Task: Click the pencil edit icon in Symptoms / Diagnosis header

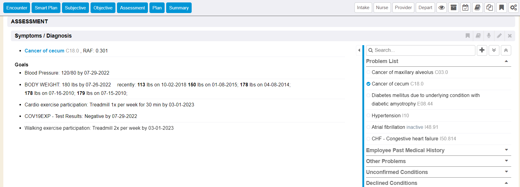Action: point(499,36)
